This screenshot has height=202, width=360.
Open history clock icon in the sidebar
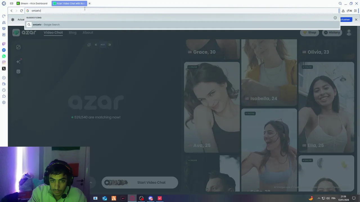click(x=4, y=90)
